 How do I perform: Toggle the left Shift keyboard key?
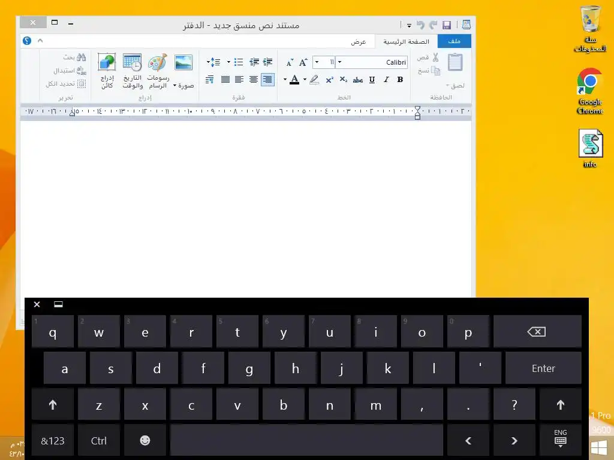53,404
